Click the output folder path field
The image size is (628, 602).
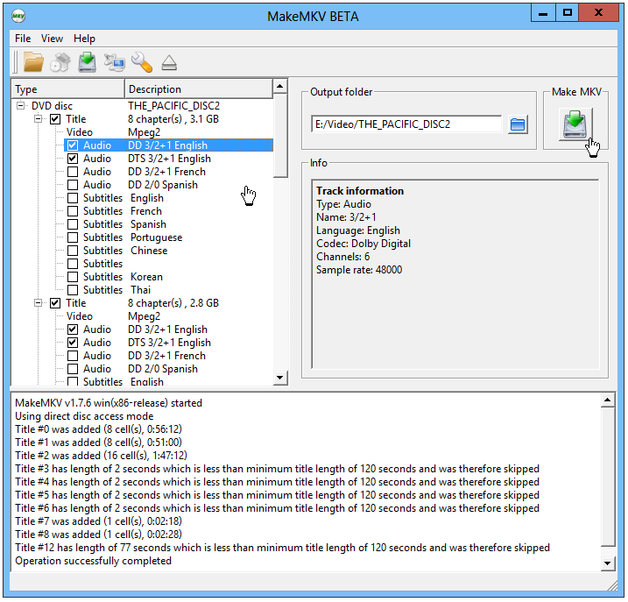(x=406, y=124)
